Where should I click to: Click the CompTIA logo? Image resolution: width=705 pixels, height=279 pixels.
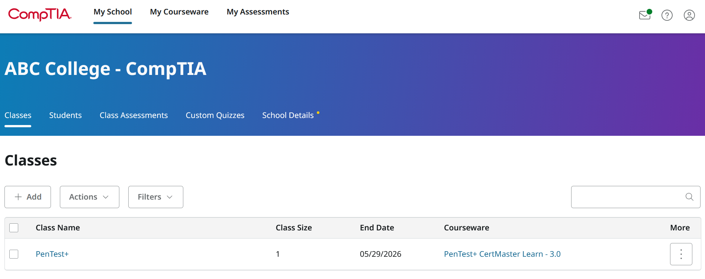(40, 14)
